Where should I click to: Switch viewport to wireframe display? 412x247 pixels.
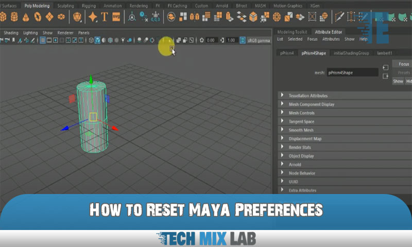click(x=91, y=41)
